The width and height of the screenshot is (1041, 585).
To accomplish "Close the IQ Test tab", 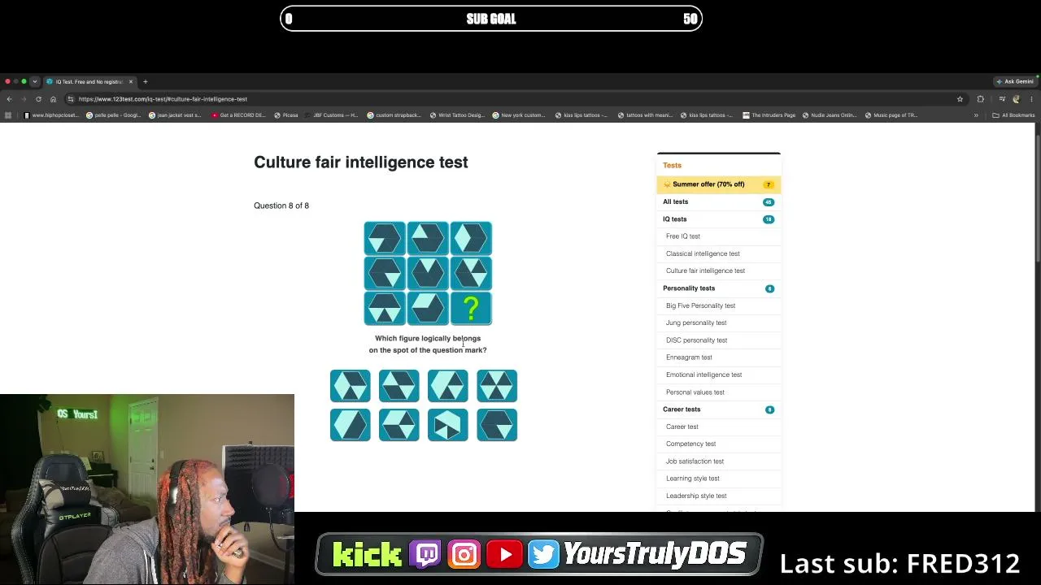I will (x=130, y=81).
